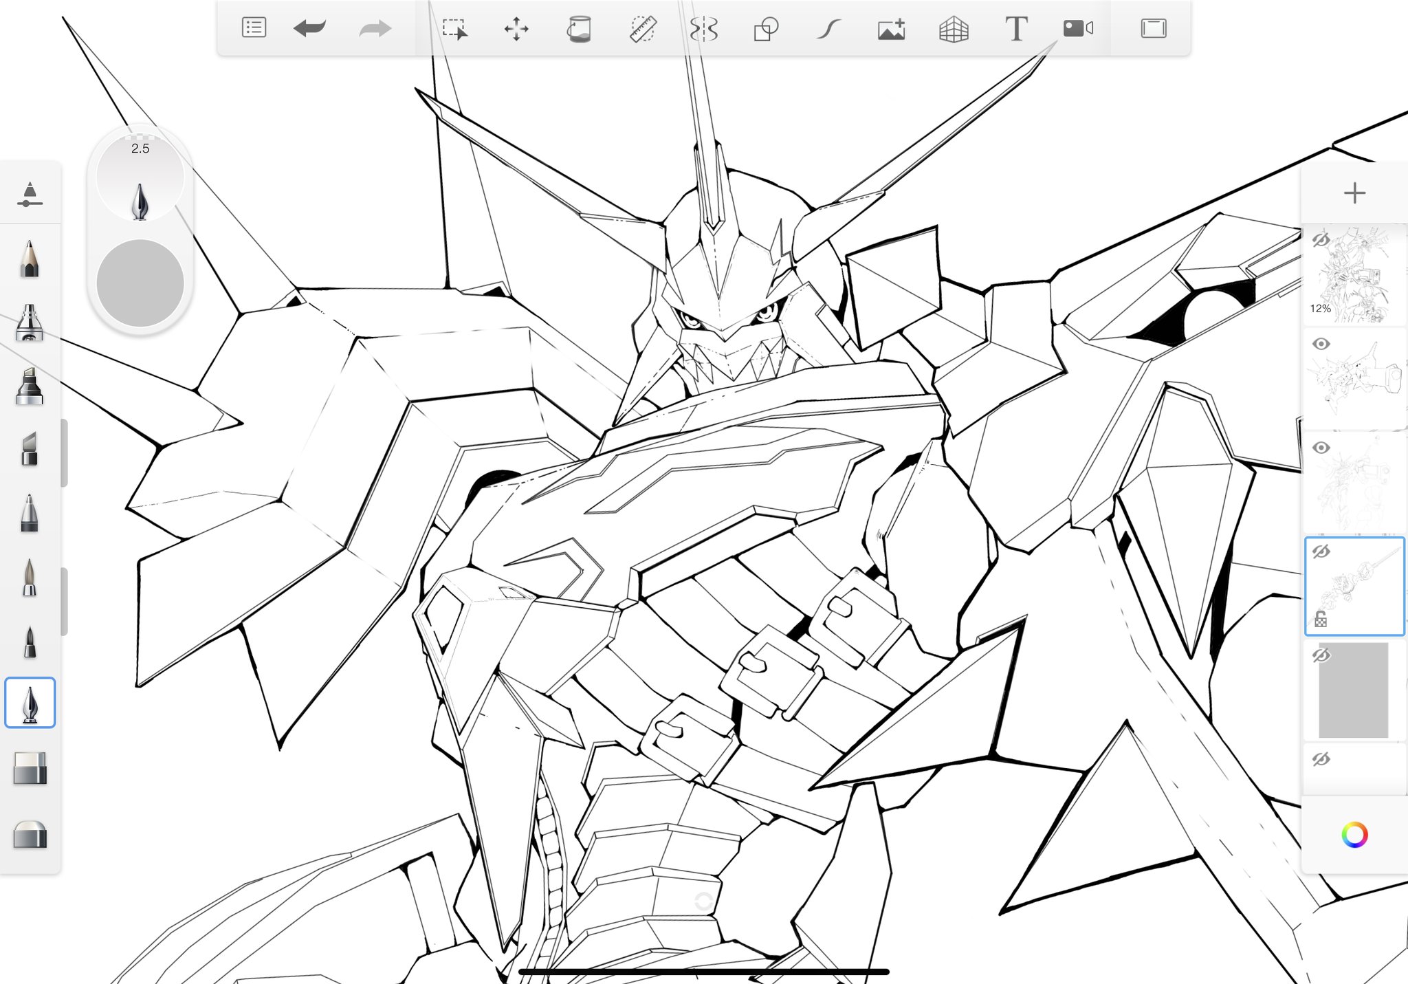Open brush properties puck showing 2.5

pos(140,177)
